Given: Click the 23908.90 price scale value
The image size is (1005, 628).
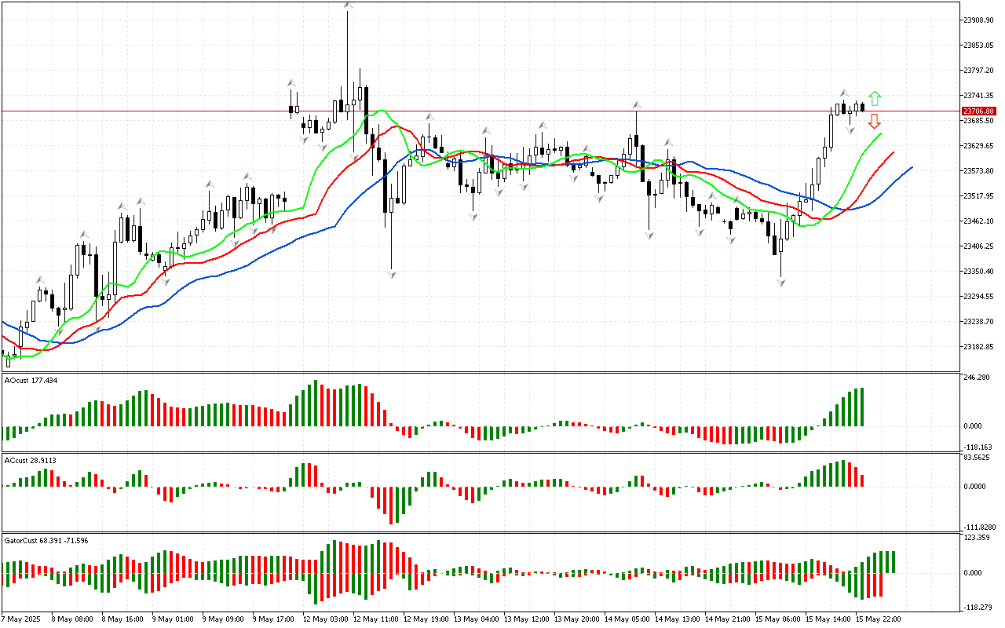Looking at the screenshot, I should [978, 20].
